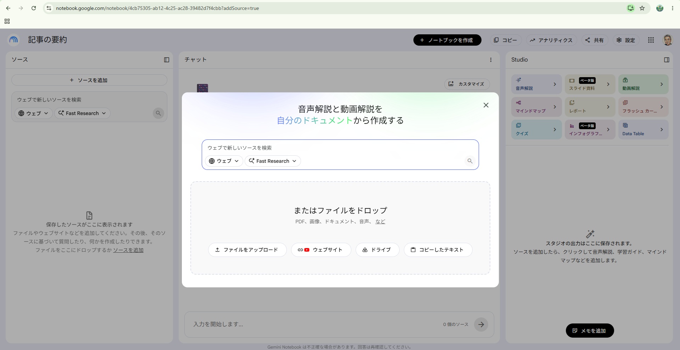The width and height of the screenshot is (680, 350).
Task: Open the 音声解説 Studio tile
Action: point(536,84)
